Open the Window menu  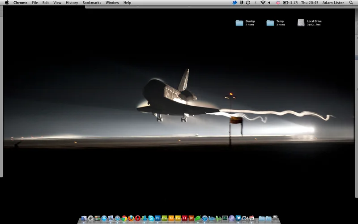[x=112, y=3]
